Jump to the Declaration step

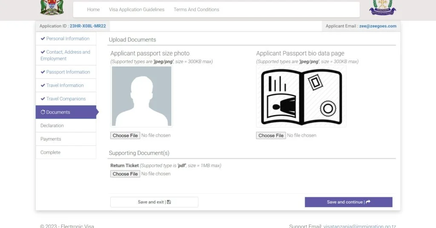point(52,126)
